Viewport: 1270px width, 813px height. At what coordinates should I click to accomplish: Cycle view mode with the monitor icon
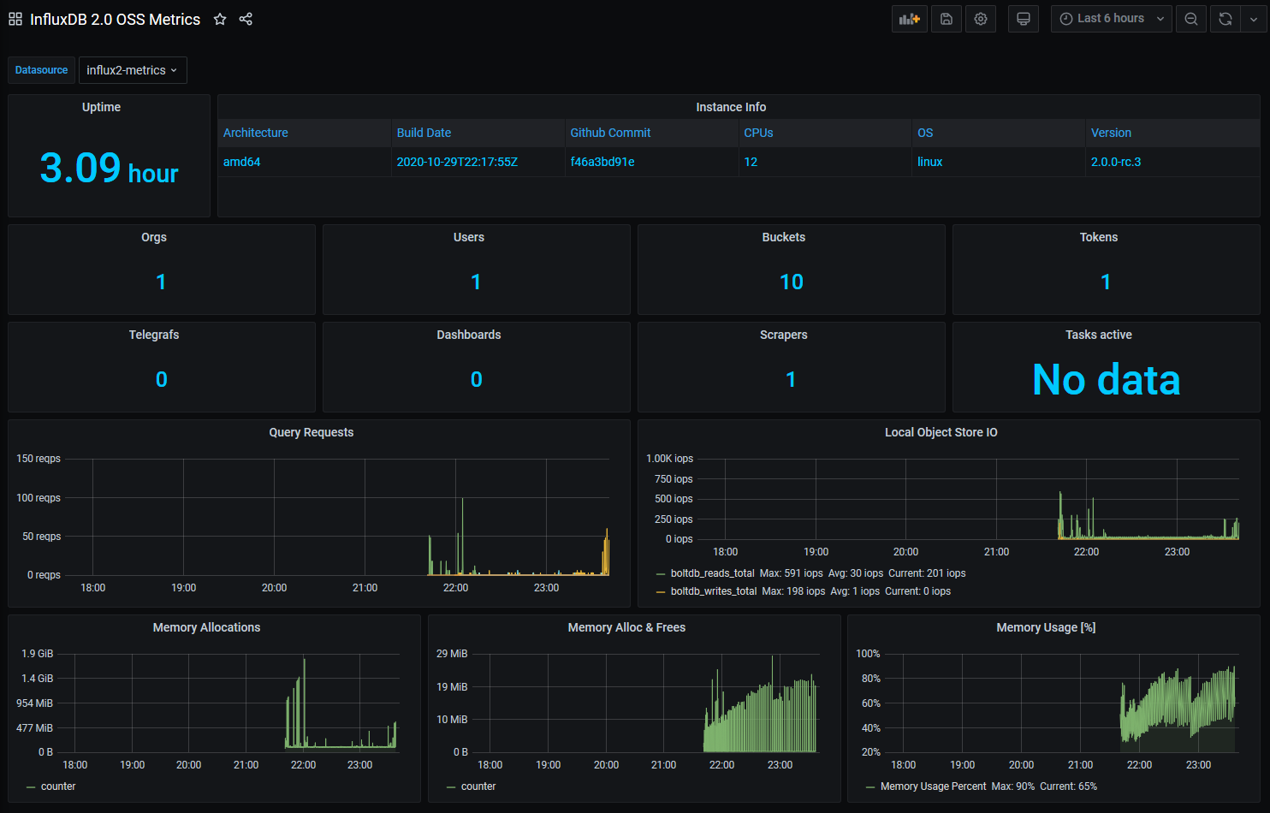click(x=1024, y=19)
